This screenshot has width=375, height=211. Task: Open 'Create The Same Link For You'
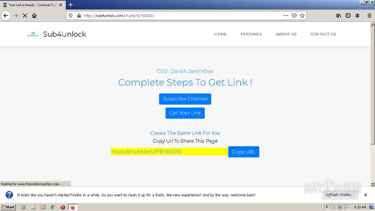click(185, 133)
